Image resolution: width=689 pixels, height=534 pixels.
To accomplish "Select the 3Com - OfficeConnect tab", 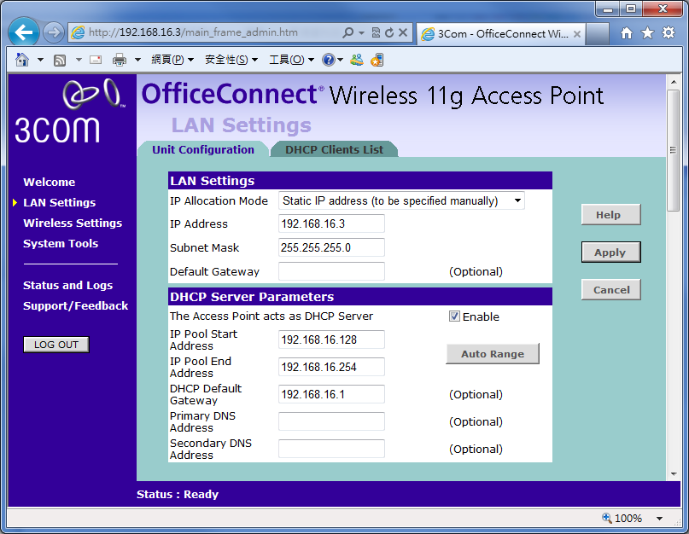I will pos(500,34).
